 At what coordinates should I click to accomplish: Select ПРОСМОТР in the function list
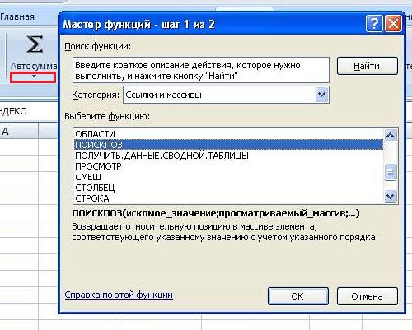coord(98,166)
